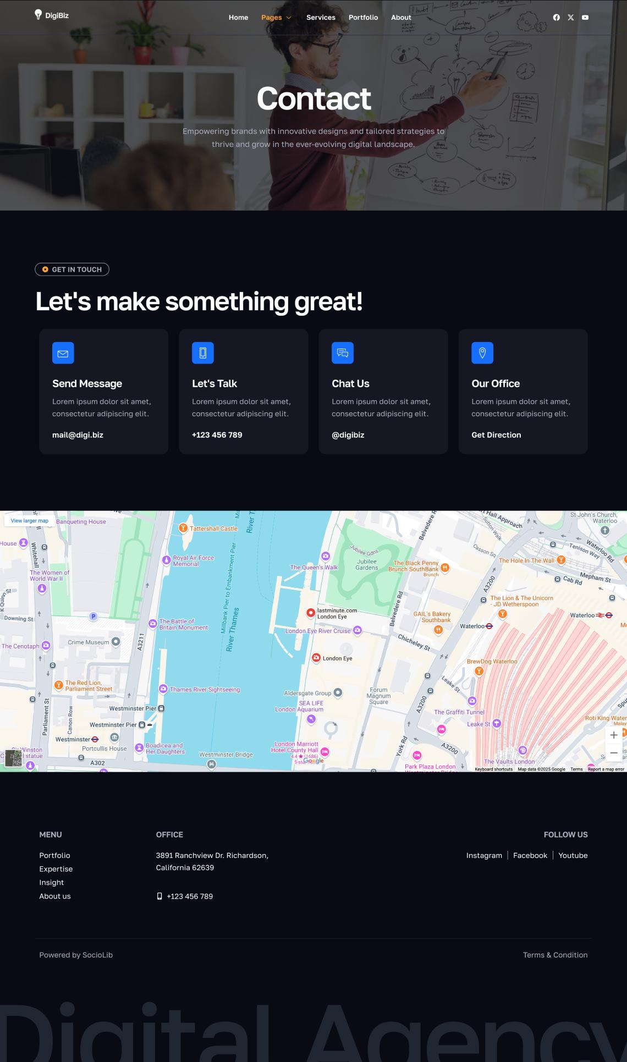Click Powered by SocioLib text
Image resolution: width=627 pixels, height=1062 pixels.
tap(76, 955)
